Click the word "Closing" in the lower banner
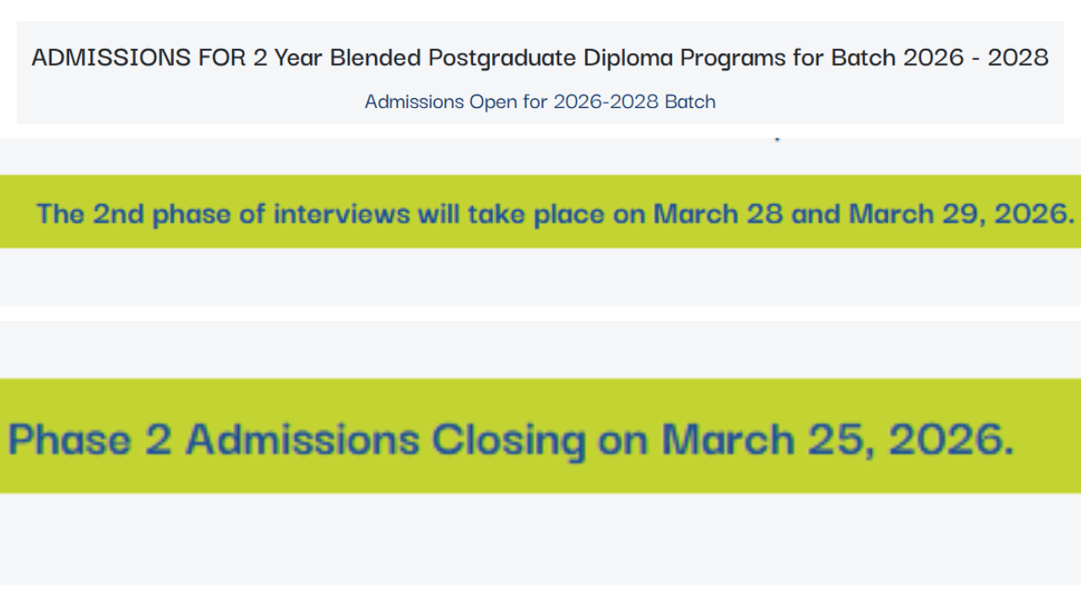This screenshot has height=608, width=1081. (508, 440)
